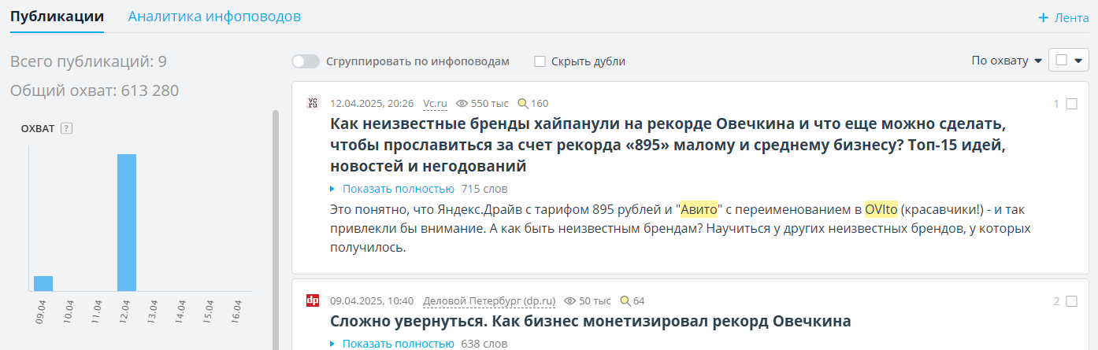
Task: Click the 09.04 bar in the reach chart
Action: pos(43,283)
